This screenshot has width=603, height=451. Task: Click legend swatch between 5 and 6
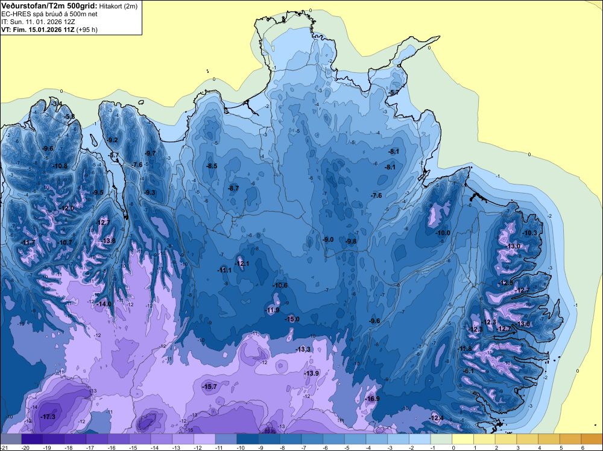(x=570, y=439)
